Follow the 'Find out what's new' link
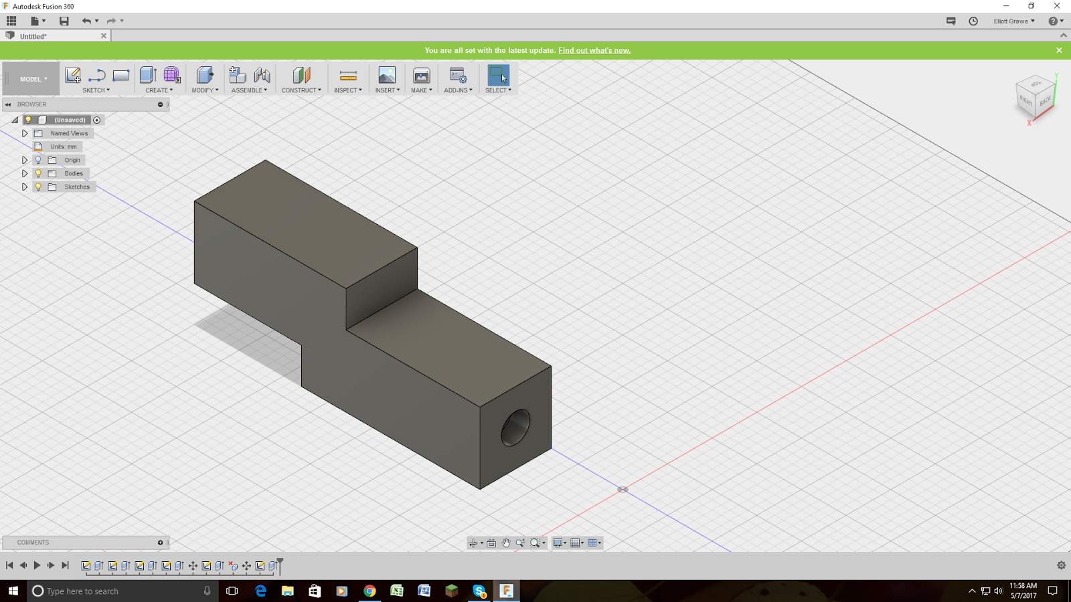The image size is (1071, 602). [594, 50]
